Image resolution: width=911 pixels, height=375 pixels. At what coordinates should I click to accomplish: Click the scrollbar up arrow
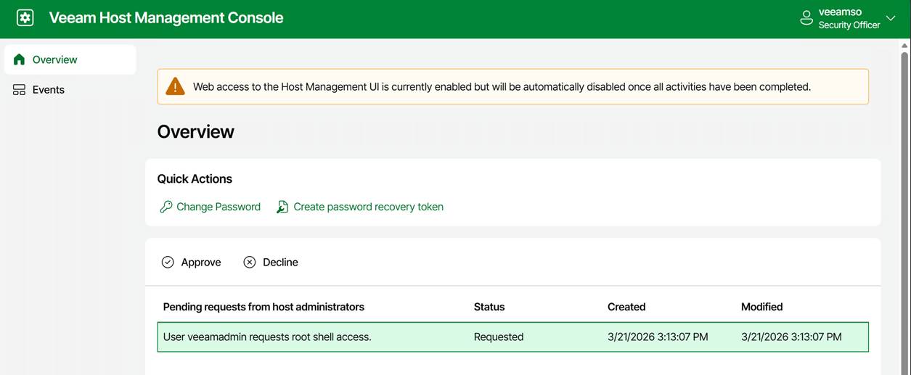coord(904,46)
